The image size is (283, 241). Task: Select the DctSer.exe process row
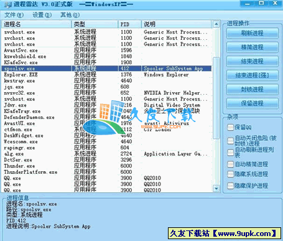106,160
